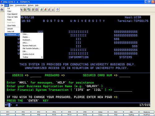Image resolution: width=155 pixels, height=116 pixels.
Task: Click the PF9 keypad button
Action: point(39,115)
